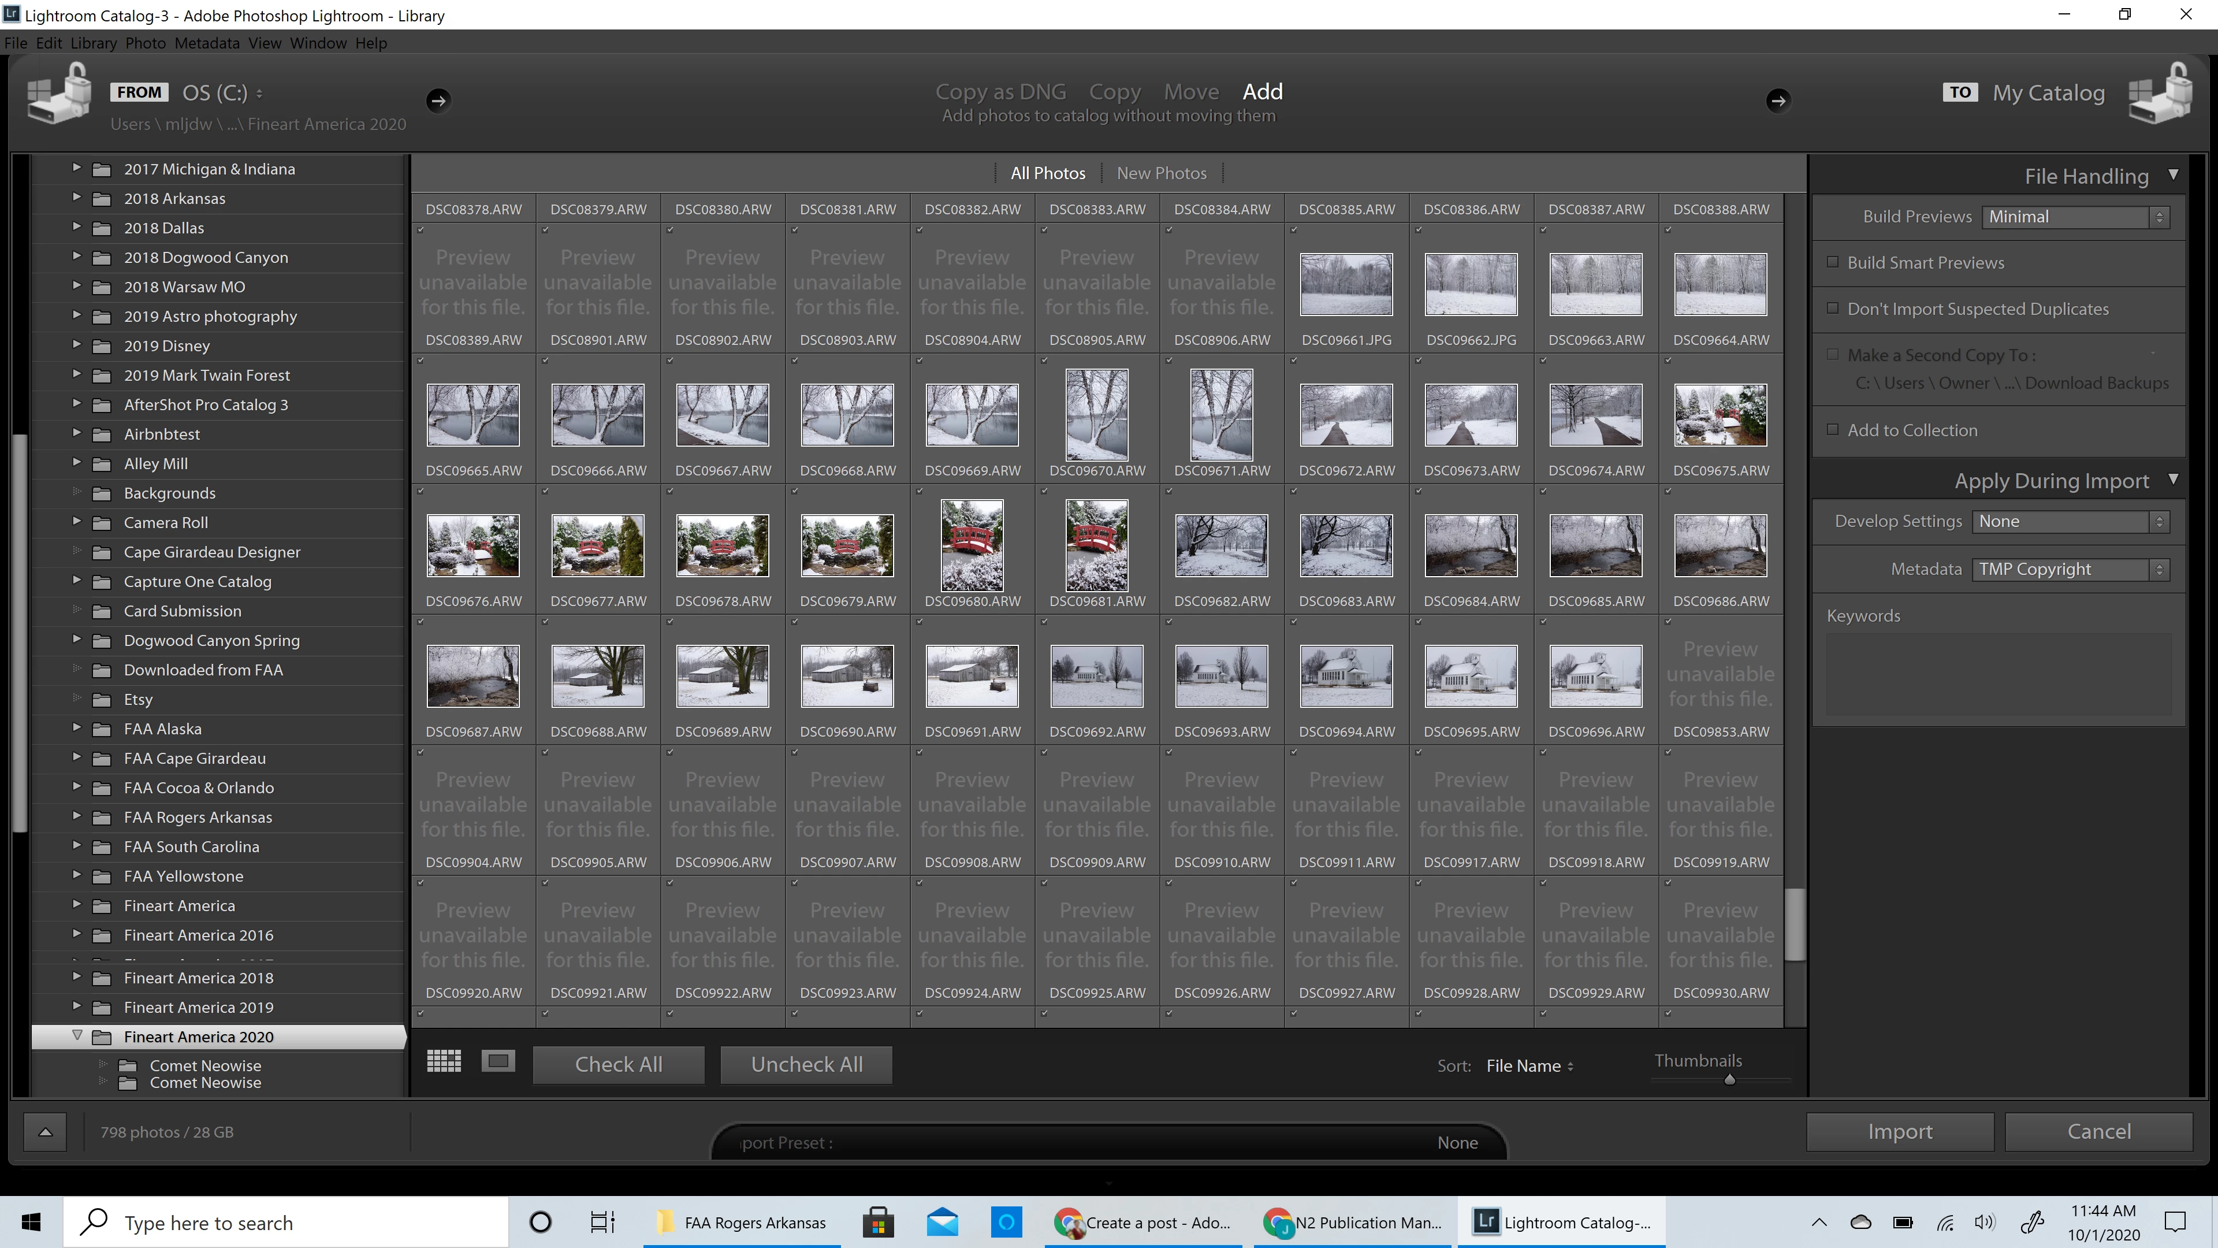This screenshot has width=2218, height=1248.
Task: Open the Metadata menu
Action: click(x=207, y=43)
